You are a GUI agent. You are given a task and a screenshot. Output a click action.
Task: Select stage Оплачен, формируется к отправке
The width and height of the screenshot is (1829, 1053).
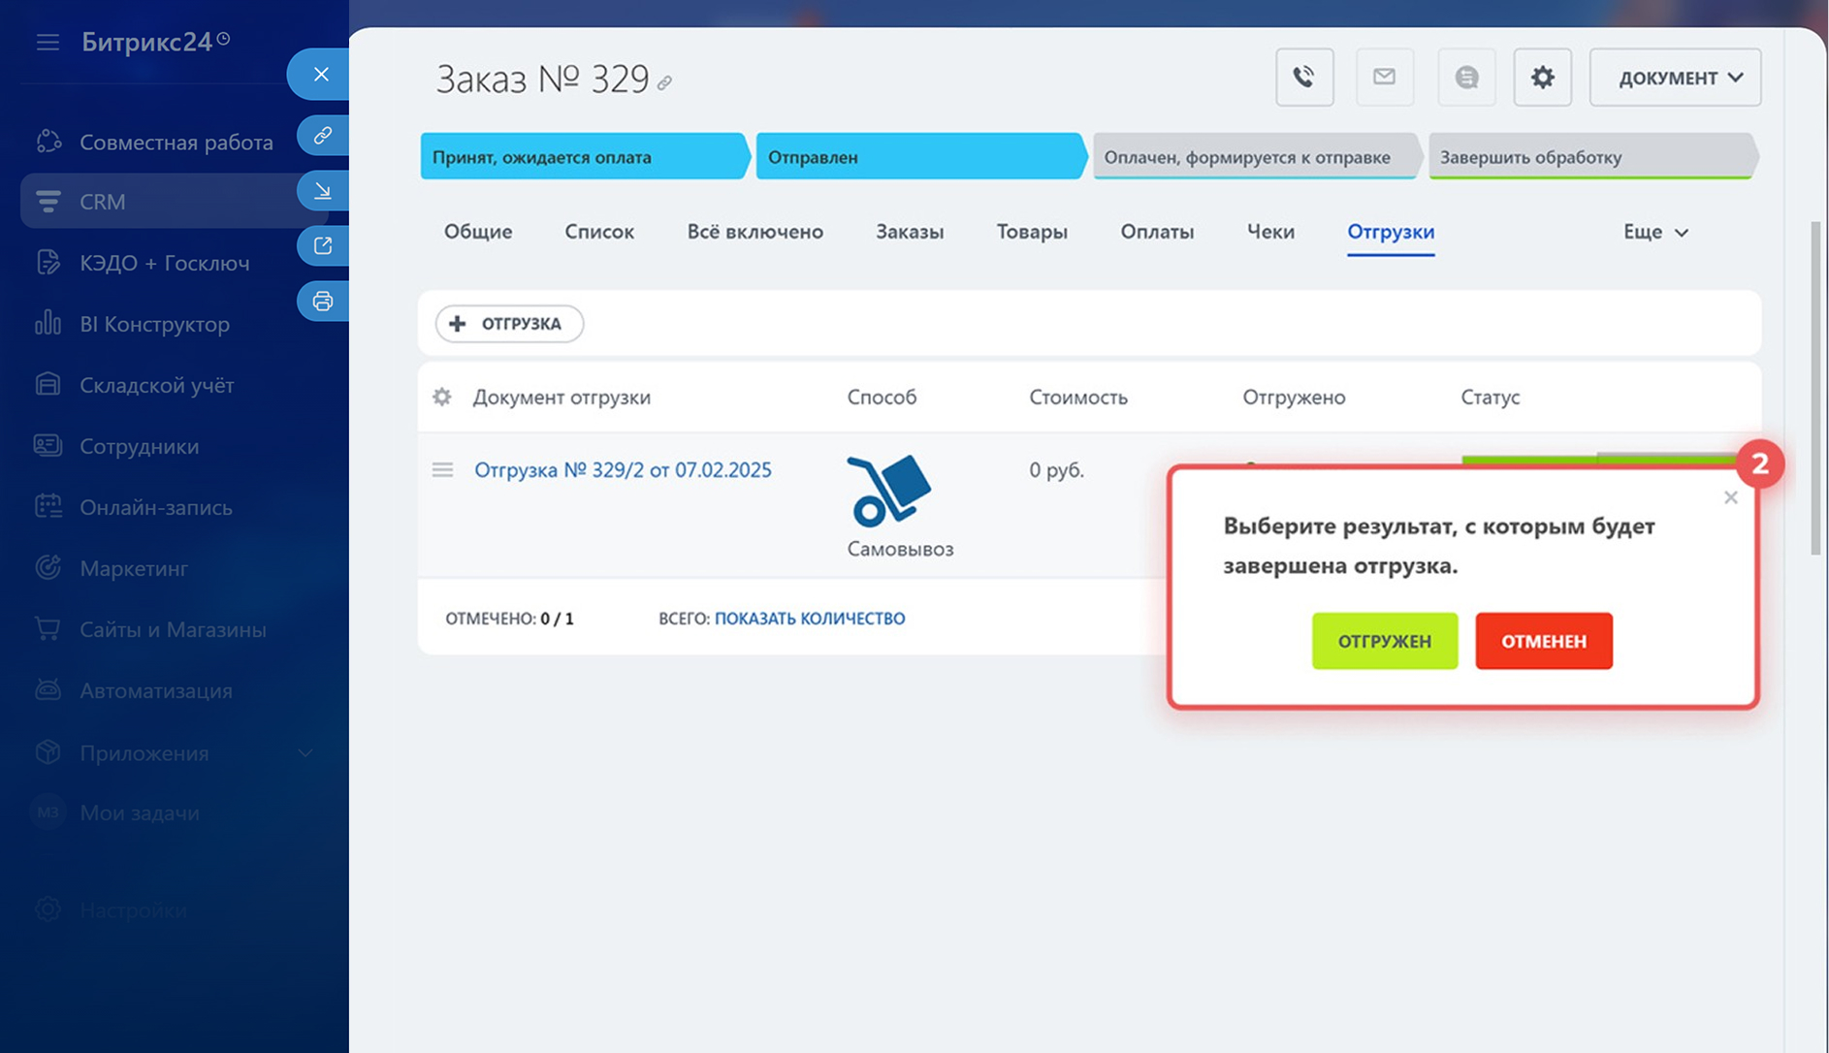(x=1247, y=157)
